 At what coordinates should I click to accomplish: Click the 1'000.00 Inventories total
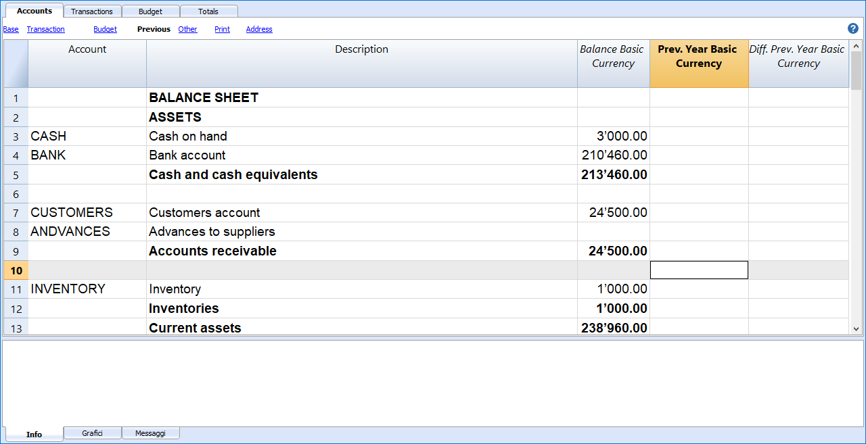(614, 309)
